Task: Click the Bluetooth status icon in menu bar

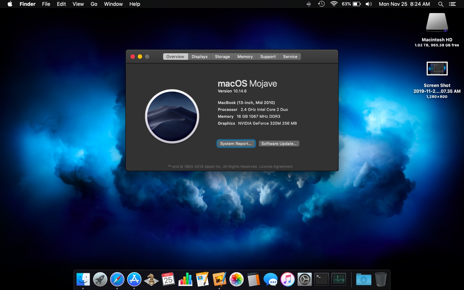Action: [x=309, y=4]
